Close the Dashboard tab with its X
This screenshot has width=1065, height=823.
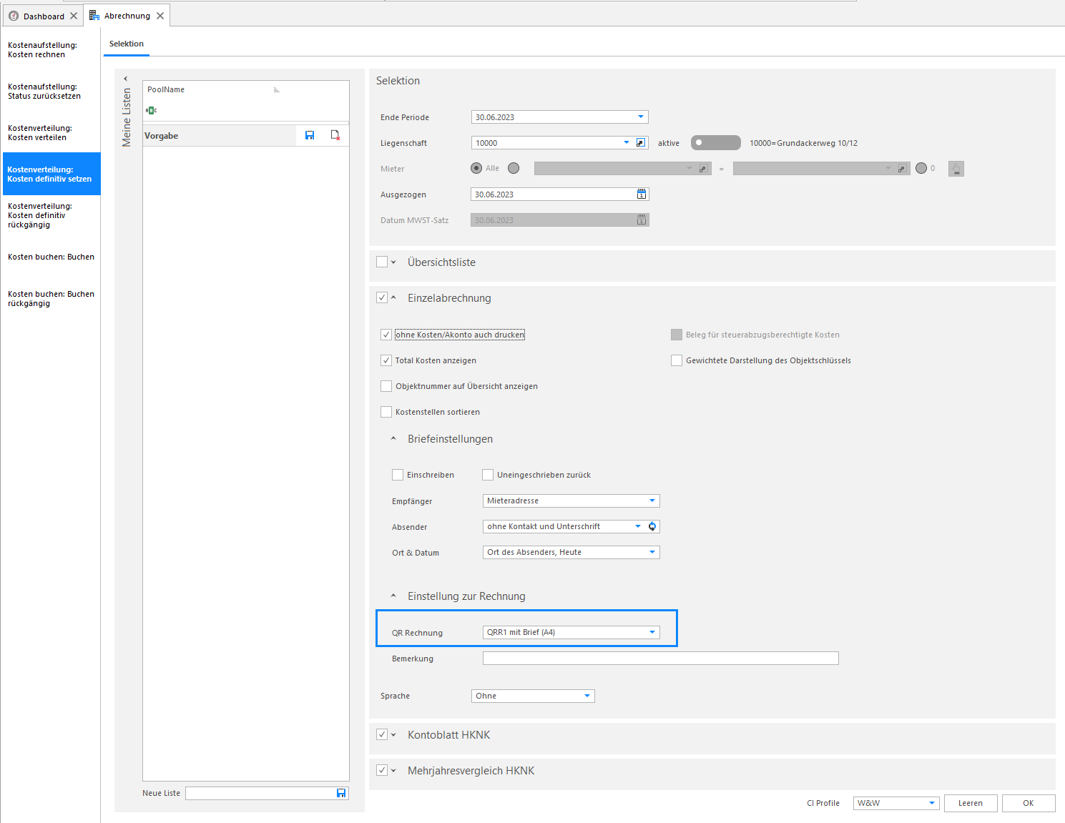pos(74,16)
